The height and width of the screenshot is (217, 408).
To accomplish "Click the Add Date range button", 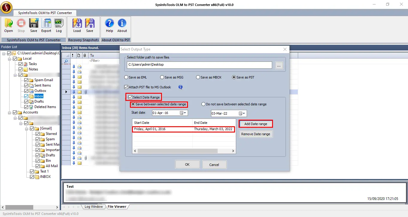I will pos(256,124).
